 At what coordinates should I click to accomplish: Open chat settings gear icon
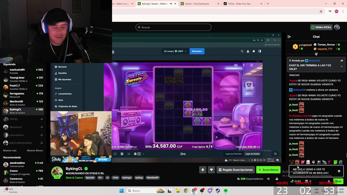(x=329, y=181)
